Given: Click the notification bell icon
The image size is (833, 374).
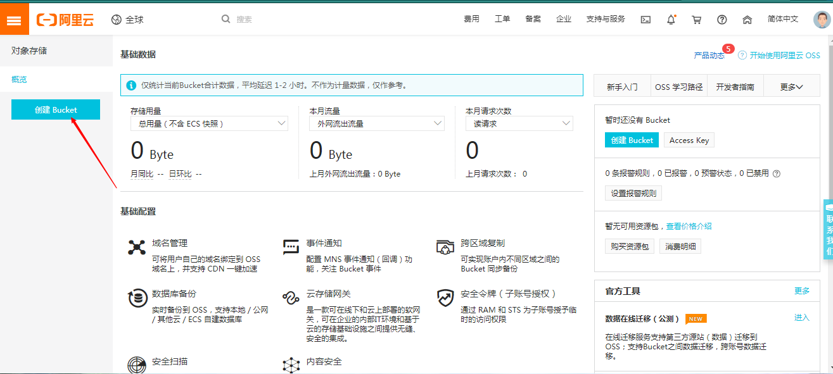Looking at the screenshot, I should click(671, 20).
